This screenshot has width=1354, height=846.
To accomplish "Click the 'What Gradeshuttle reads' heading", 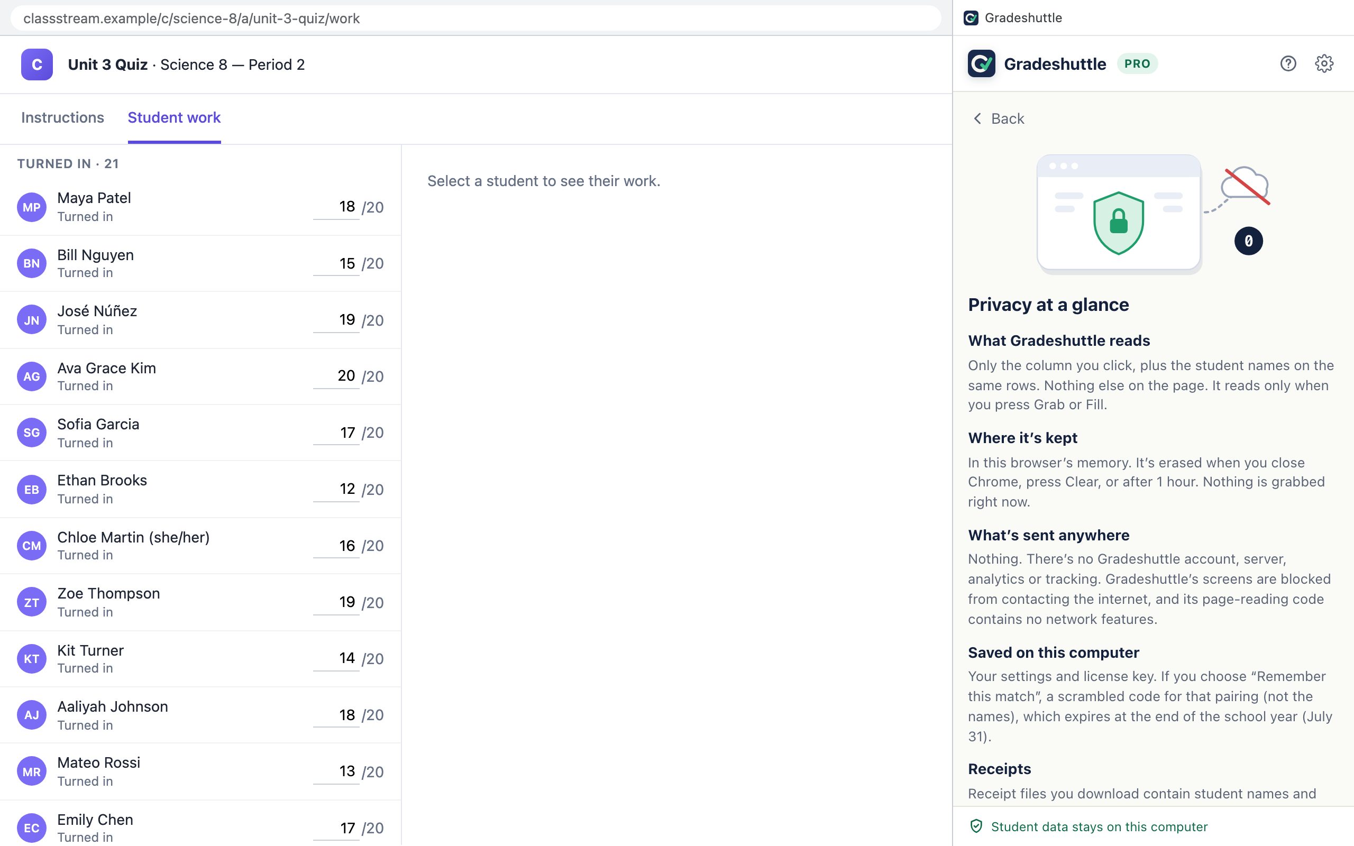I will pyautogui.click(x=1058, y=340).
